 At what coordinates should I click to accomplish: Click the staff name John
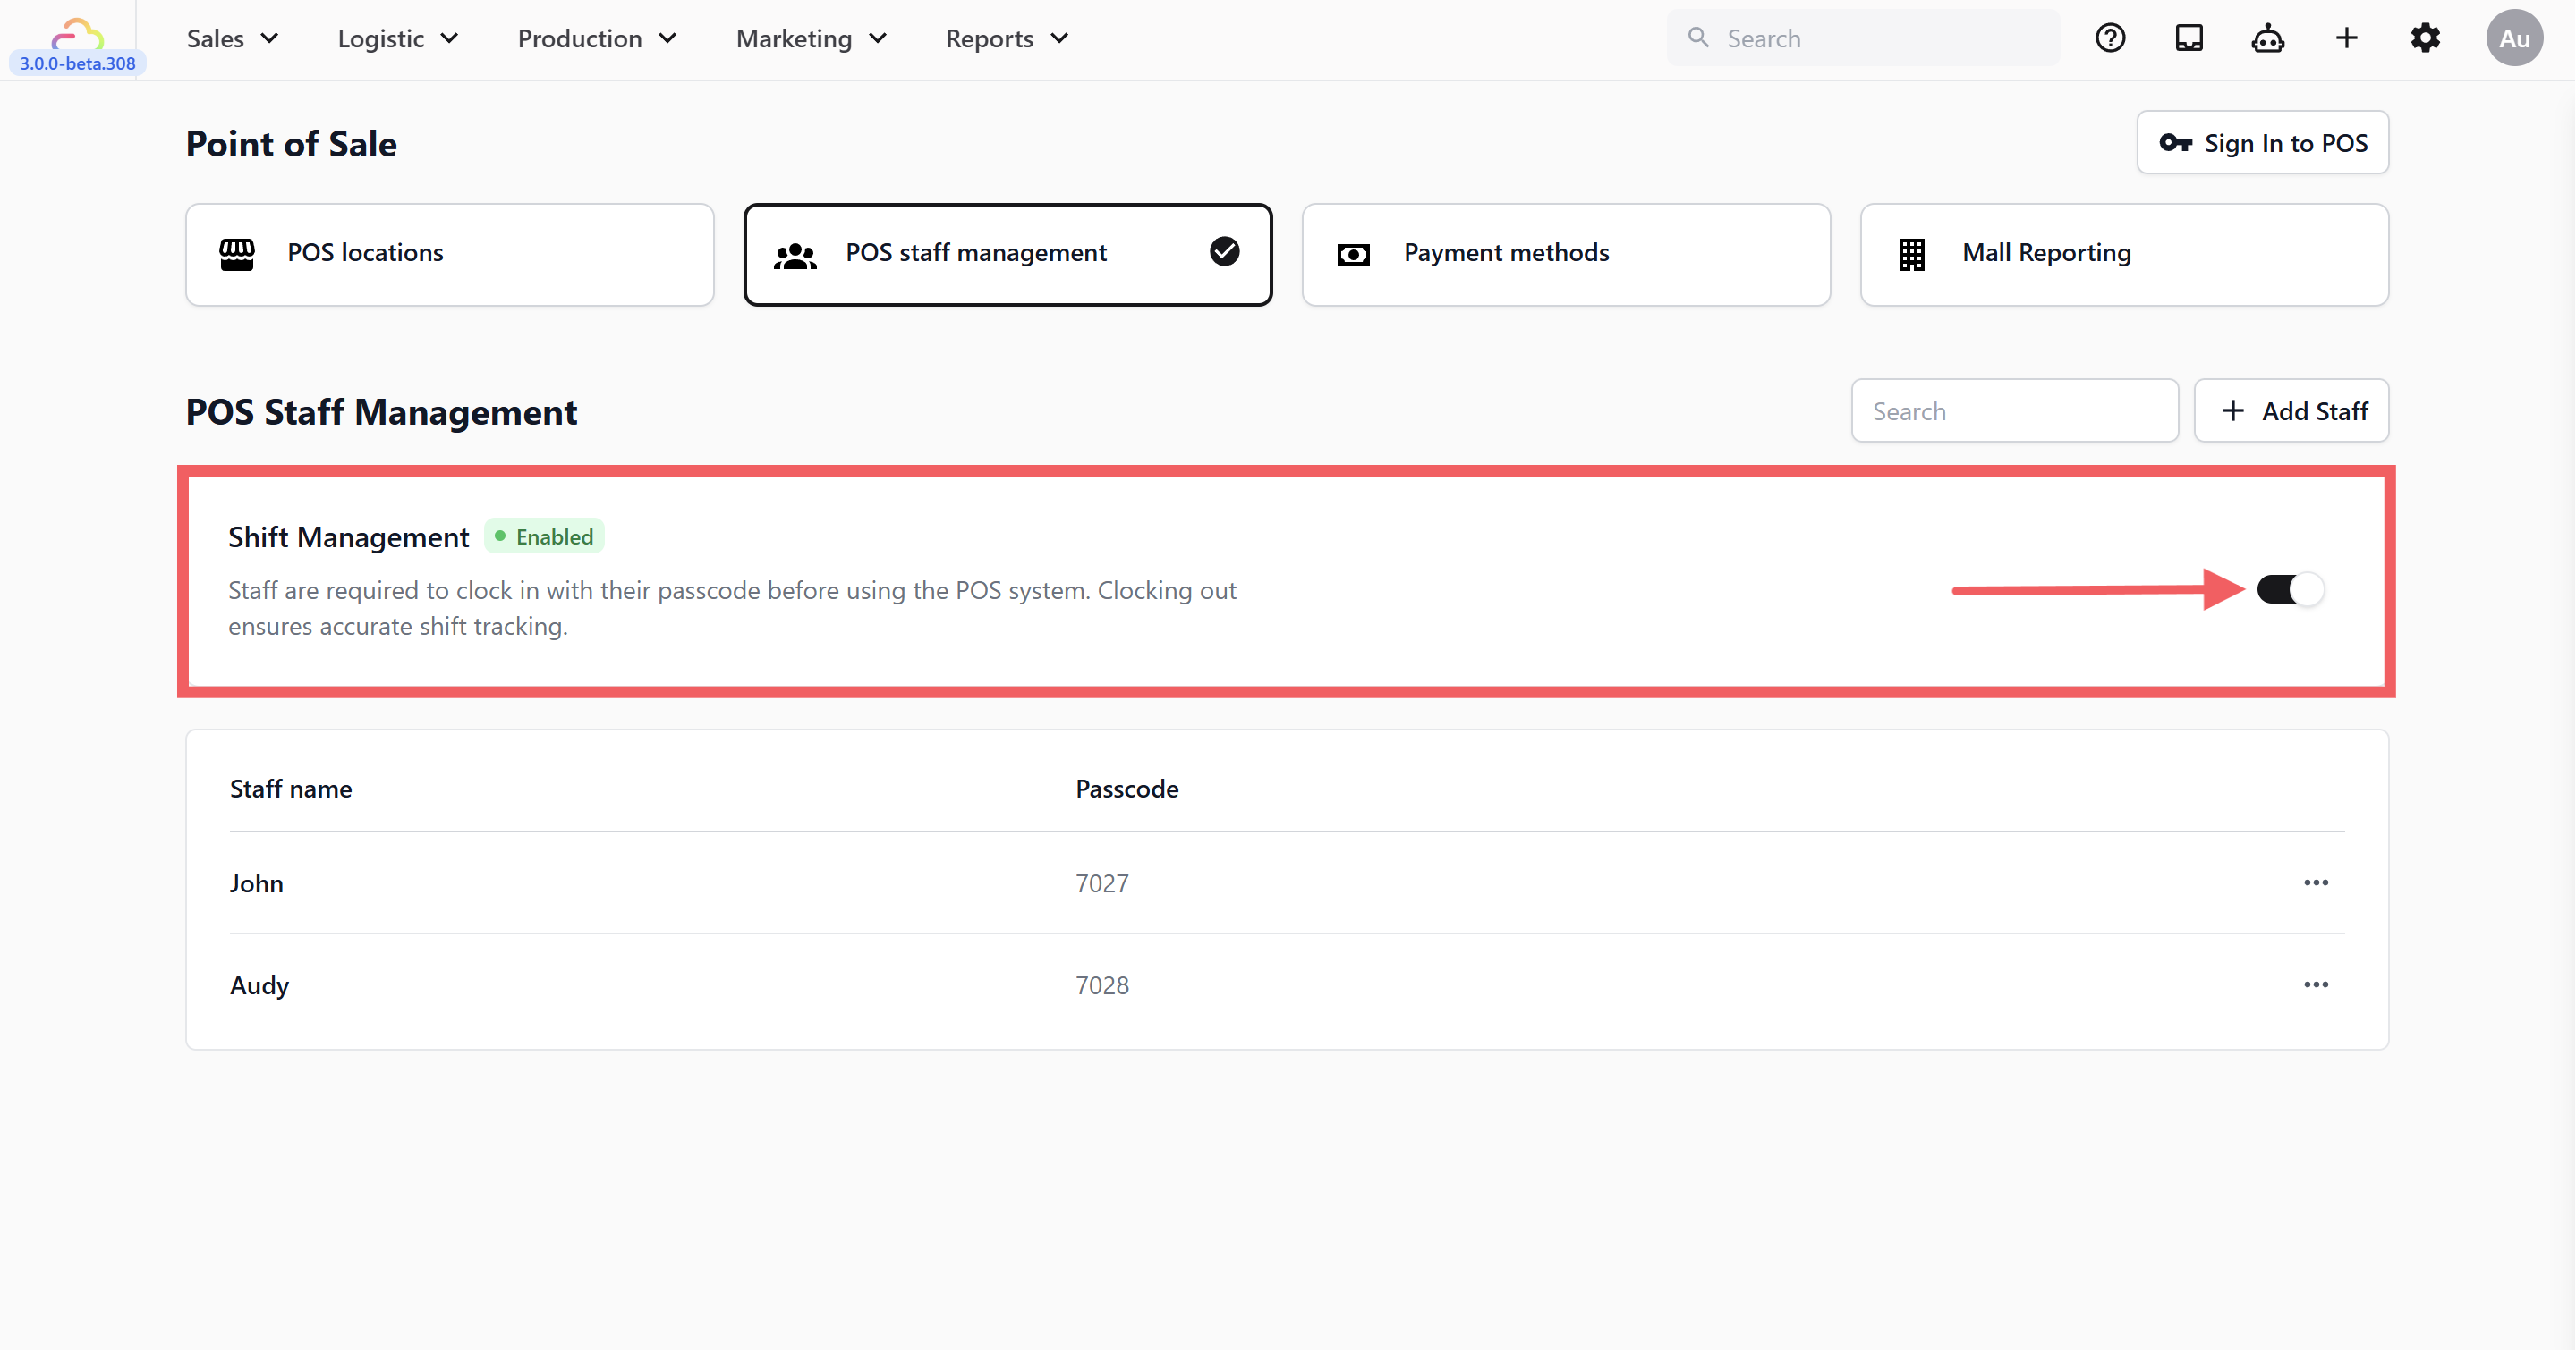click(x=256, y=883)
